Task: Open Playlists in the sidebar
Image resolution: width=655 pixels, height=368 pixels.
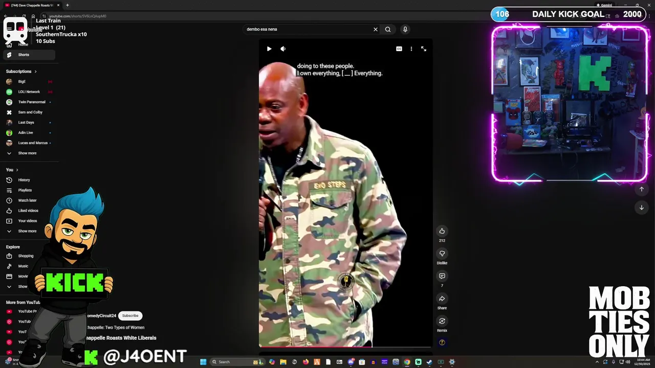Action: tap(28, 190)
